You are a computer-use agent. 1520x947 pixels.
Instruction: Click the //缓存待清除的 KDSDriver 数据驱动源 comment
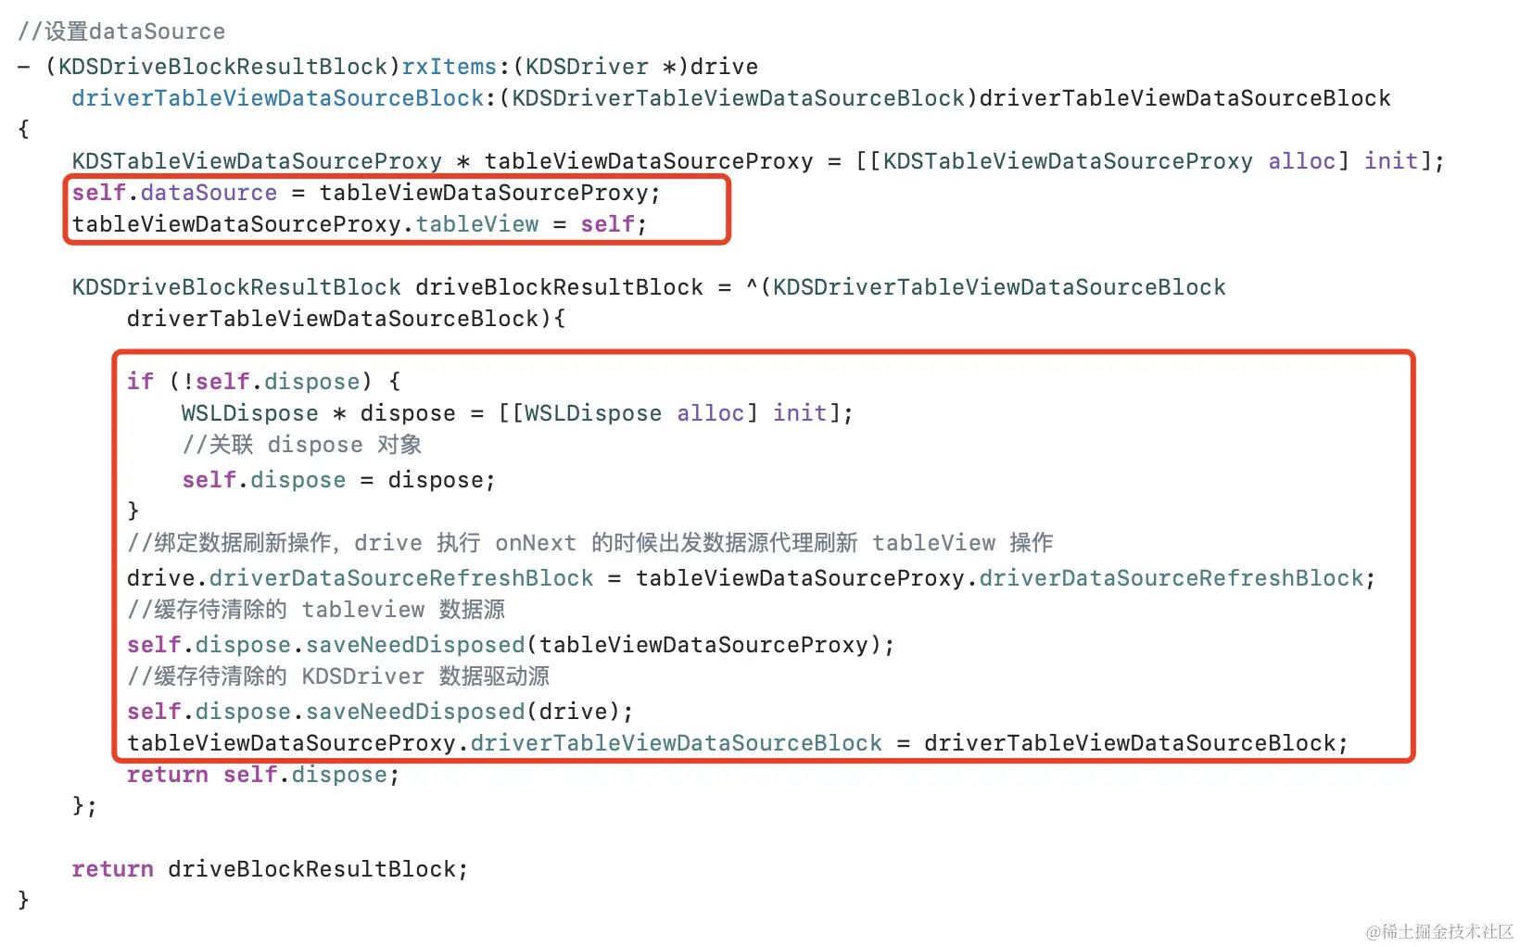pos(338,676)
